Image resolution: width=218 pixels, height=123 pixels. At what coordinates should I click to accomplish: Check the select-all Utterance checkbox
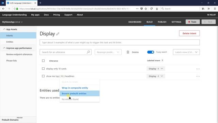43,61
